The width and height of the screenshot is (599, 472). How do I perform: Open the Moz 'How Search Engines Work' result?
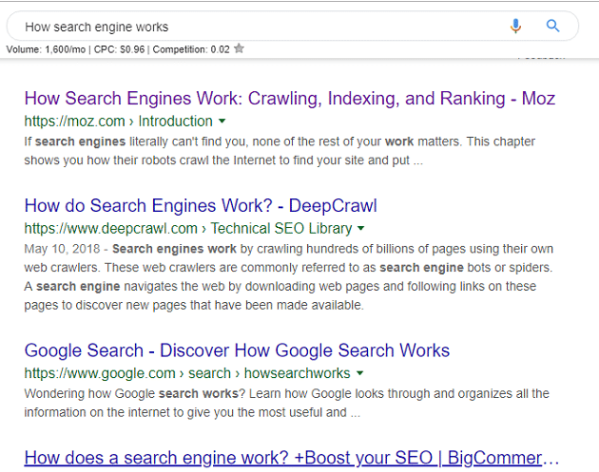point(290,99)
